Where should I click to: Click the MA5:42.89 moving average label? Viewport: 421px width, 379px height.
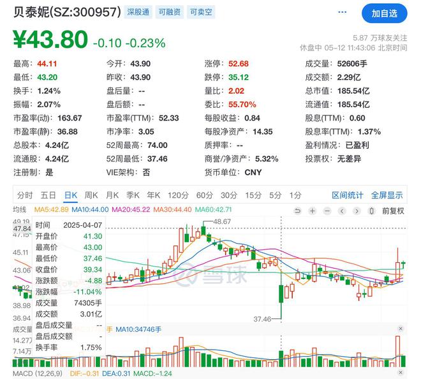point(51,209)
